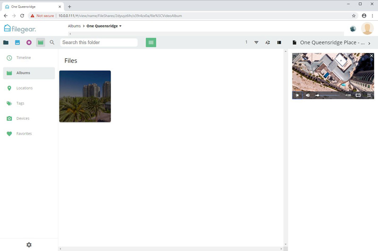The image size is (378, 251).
Task: Switch to the Photos view icon
Action: (17, 42)
